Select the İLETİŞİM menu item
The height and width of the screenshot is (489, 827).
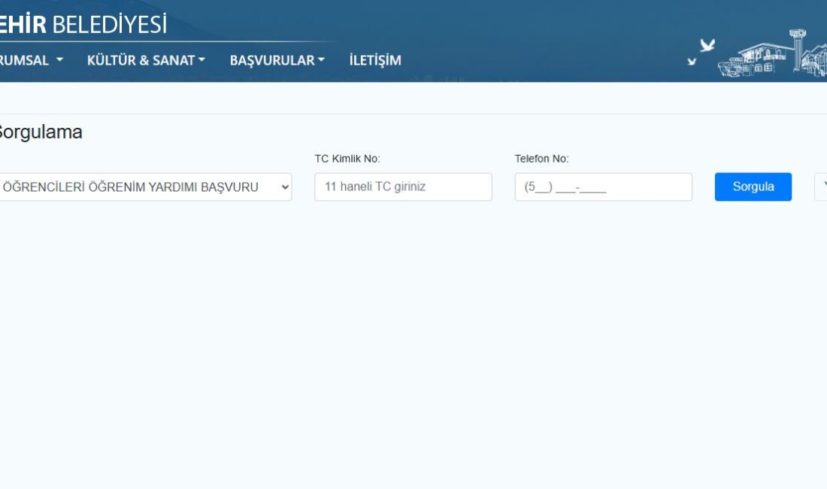click(x=374, y=59)
